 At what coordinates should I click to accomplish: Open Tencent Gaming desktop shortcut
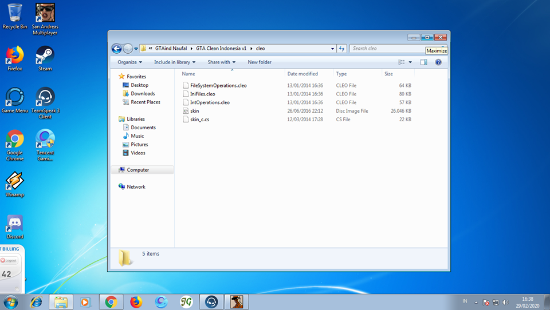(x=45, y=145)
